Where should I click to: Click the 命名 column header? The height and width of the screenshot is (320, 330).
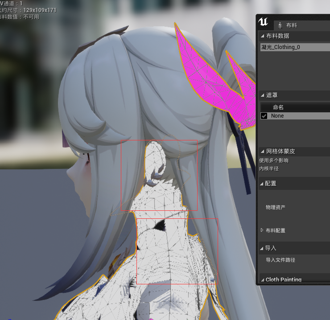pos(278,107)
